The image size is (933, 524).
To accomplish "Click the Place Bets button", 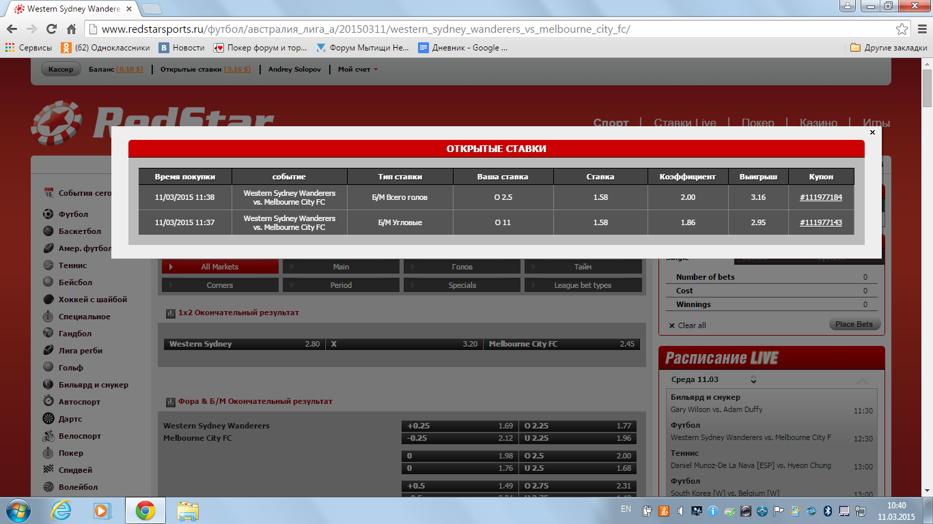I will 854,325.
